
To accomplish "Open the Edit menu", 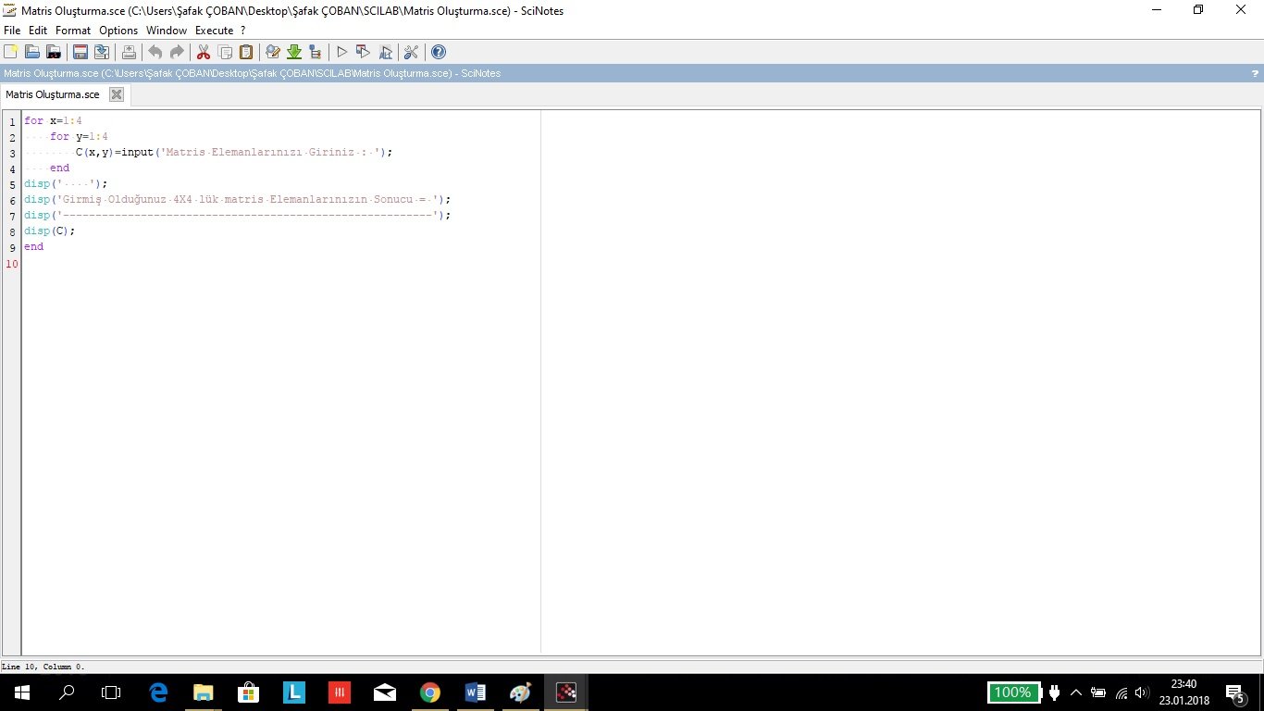I will [x=38, y=31].
